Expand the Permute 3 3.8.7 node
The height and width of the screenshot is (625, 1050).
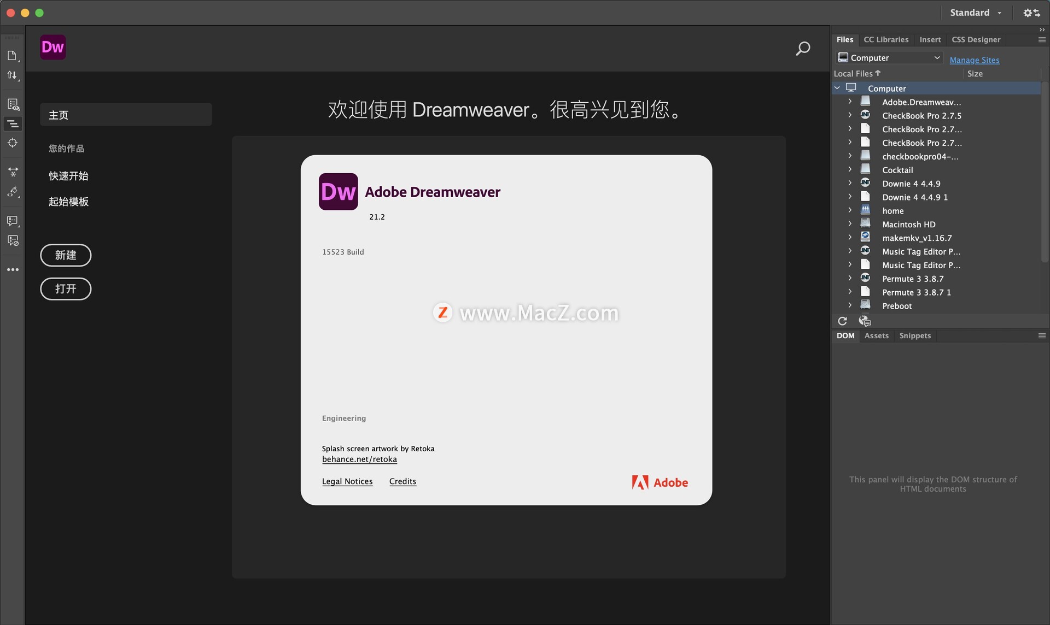point(850,278)
